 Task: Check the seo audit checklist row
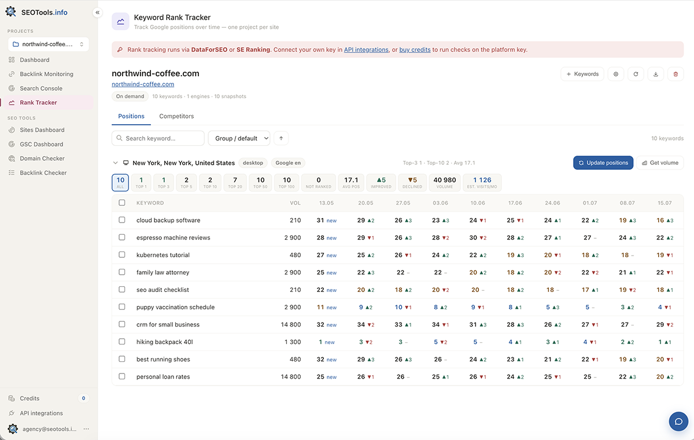coord(121,290)
